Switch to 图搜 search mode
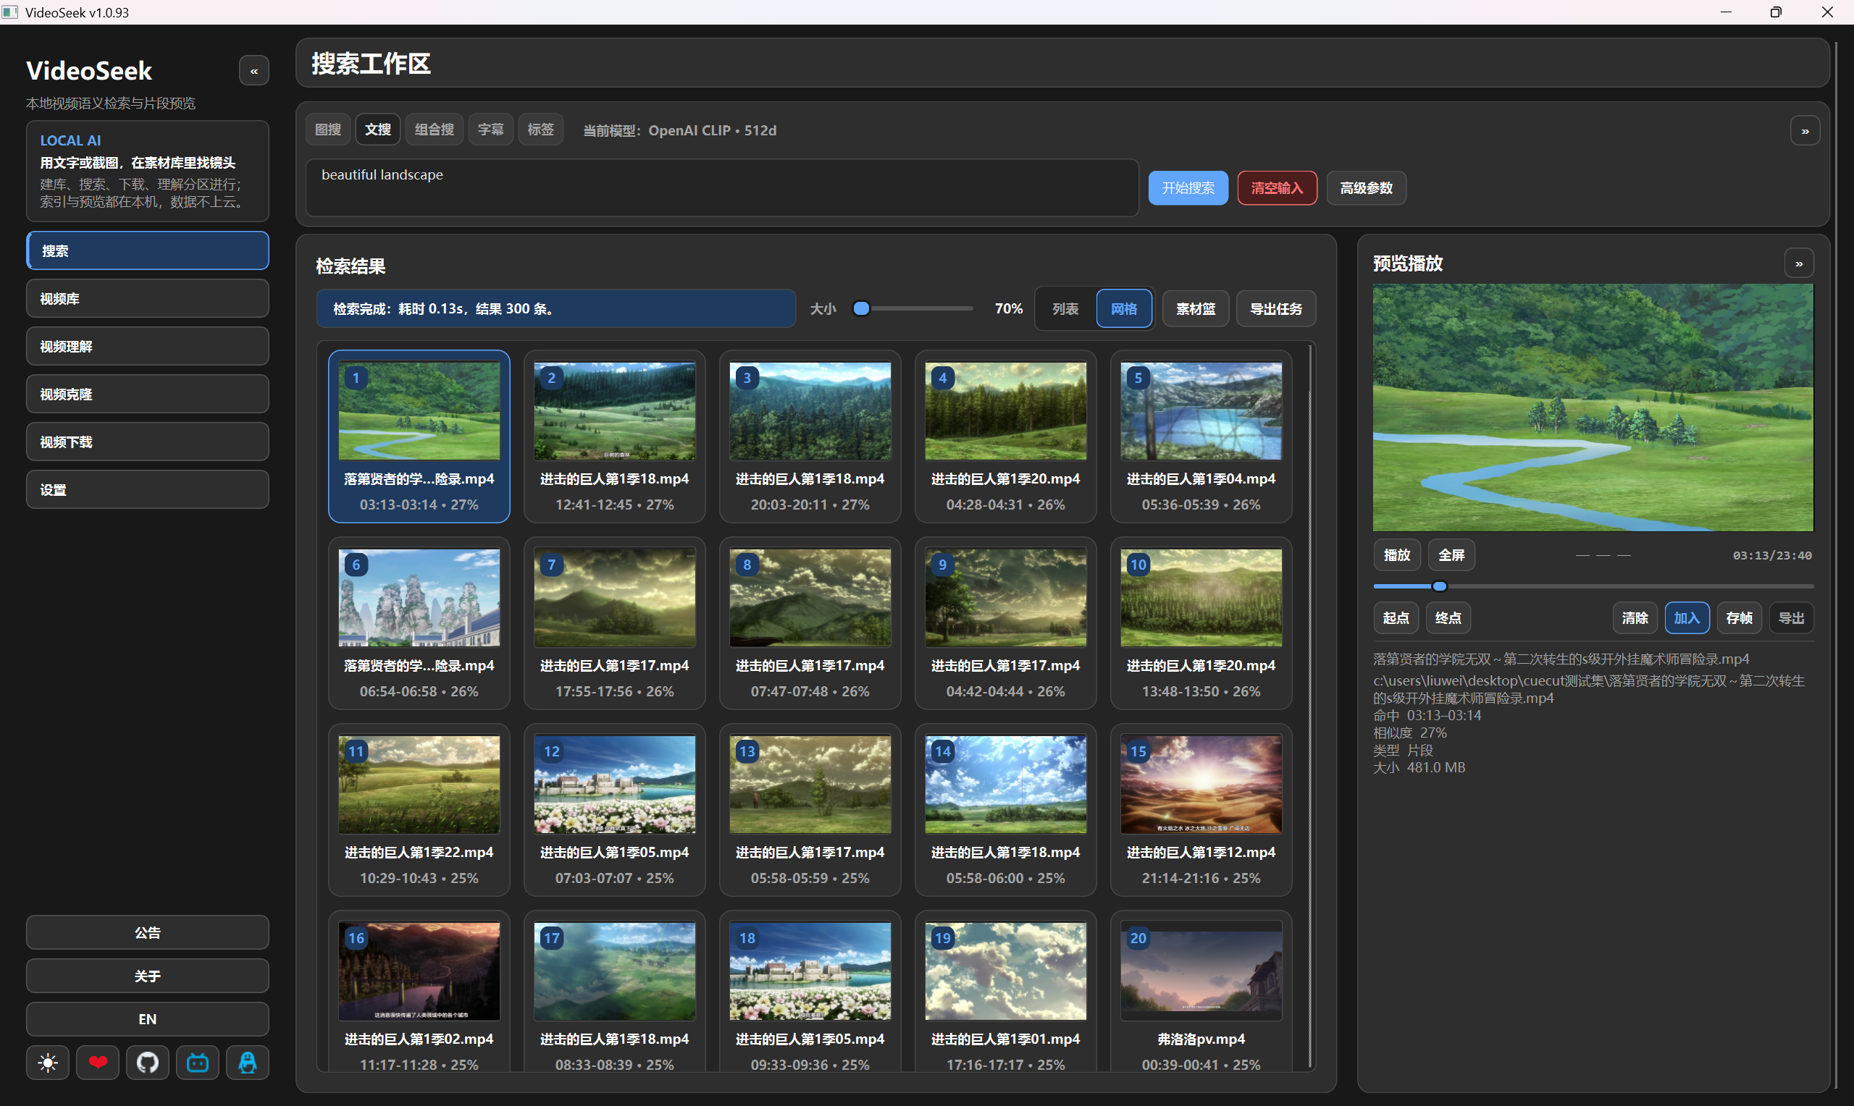 328,130
